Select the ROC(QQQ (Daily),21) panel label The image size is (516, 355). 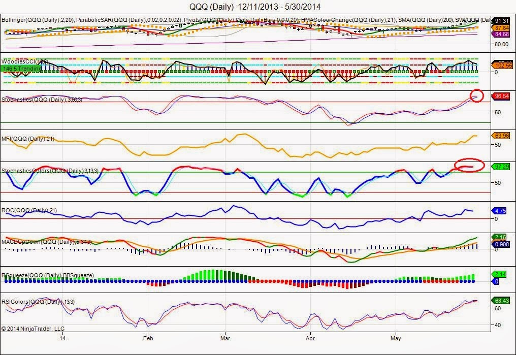(x=29, y=211)
